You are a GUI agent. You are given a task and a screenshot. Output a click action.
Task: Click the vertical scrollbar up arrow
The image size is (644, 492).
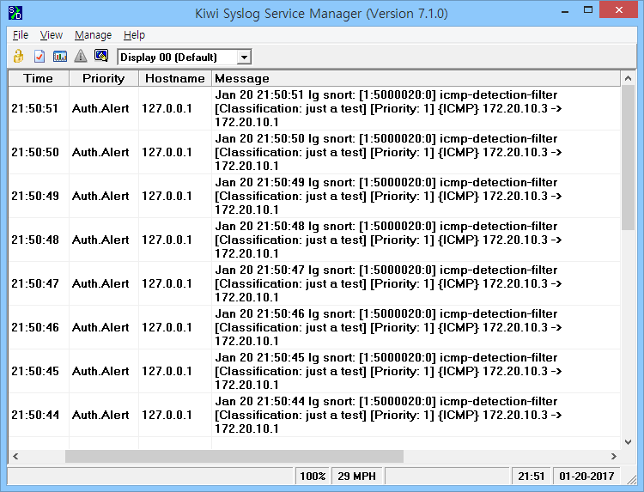pyautogui.click(x=628, y=78)
